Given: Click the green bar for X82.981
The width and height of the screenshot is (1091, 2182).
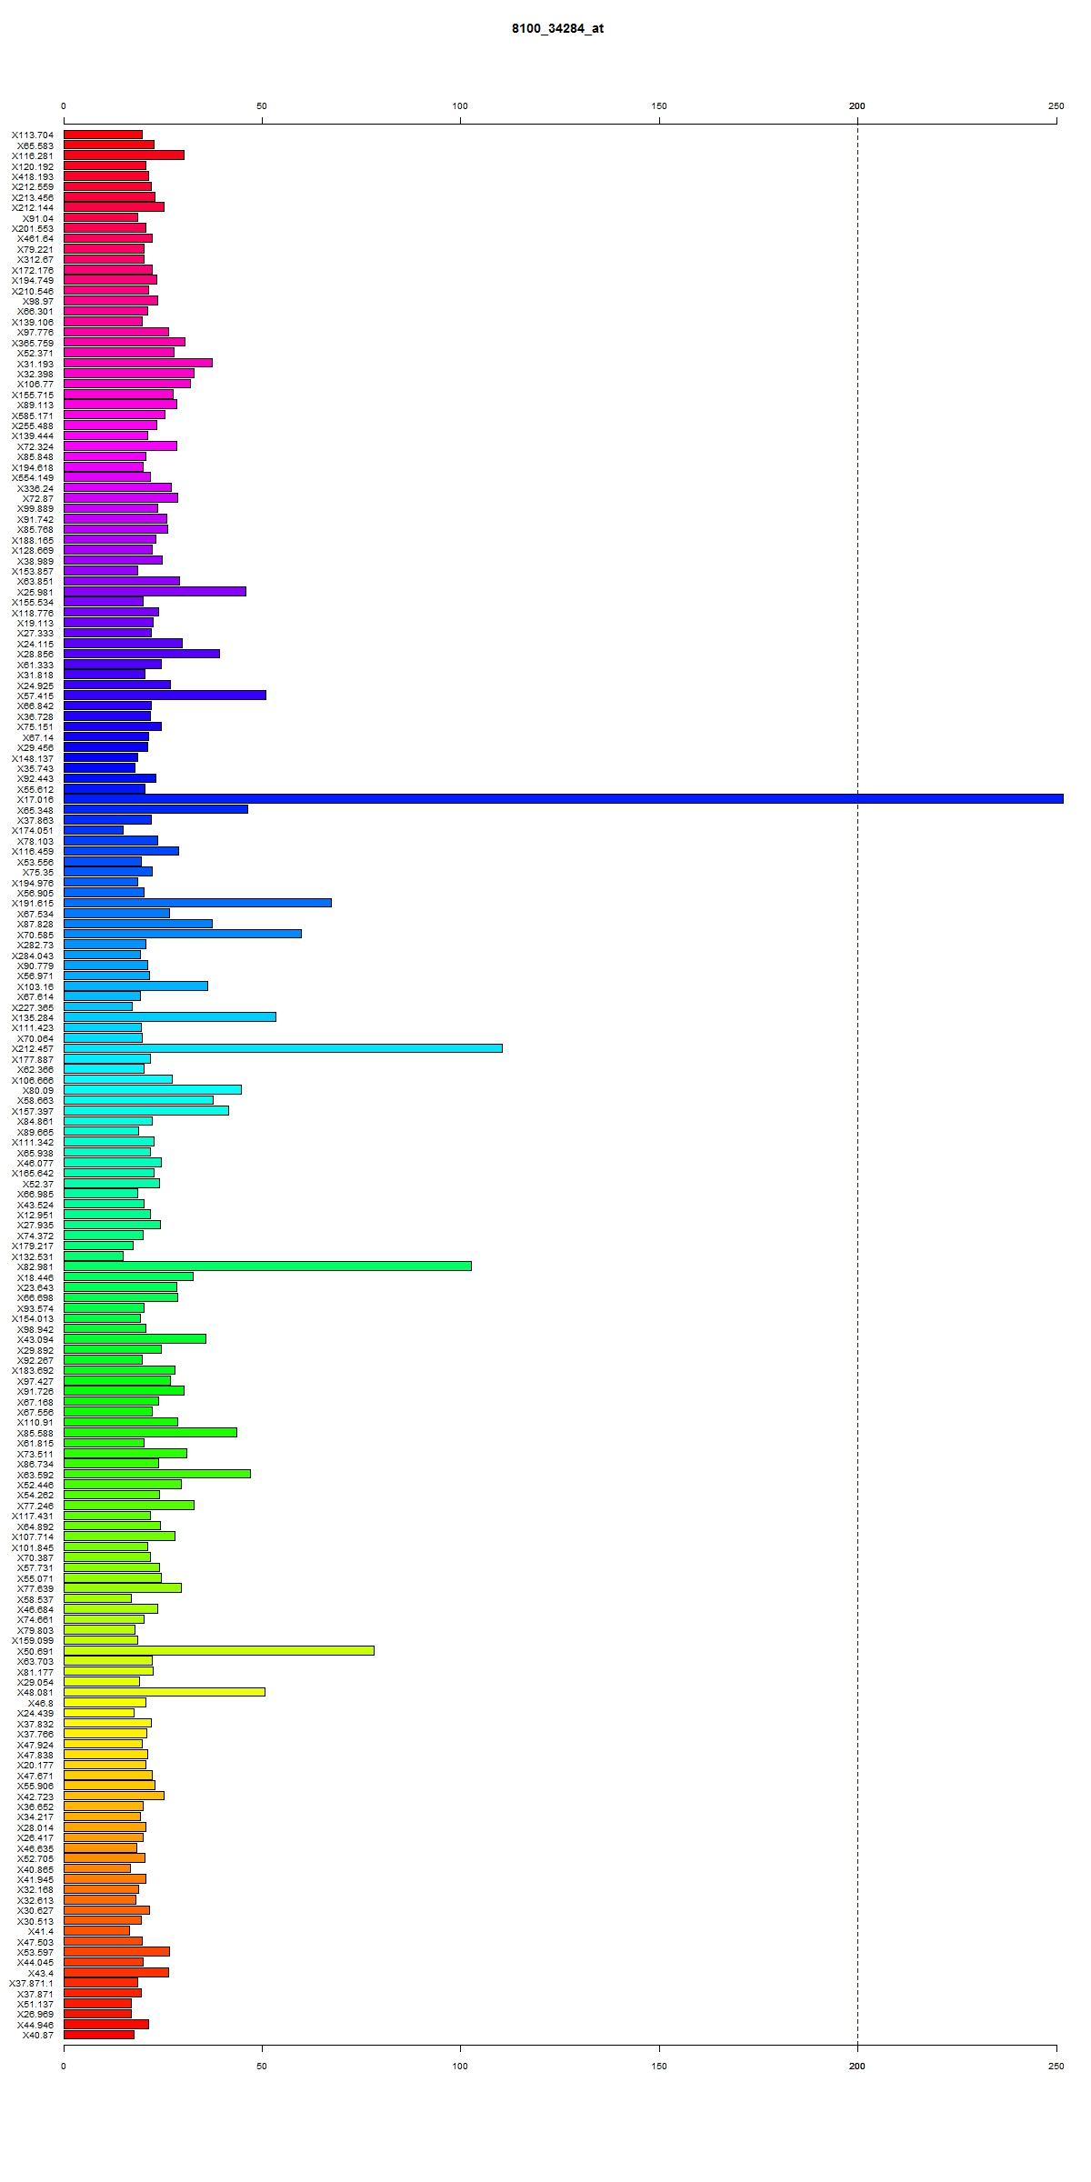Looking at the screenshot, I should [x=267, y=1266].
